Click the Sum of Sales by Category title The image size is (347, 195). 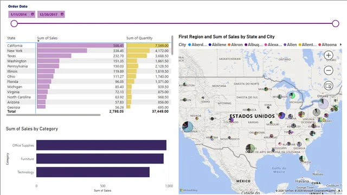click(32, 129)
